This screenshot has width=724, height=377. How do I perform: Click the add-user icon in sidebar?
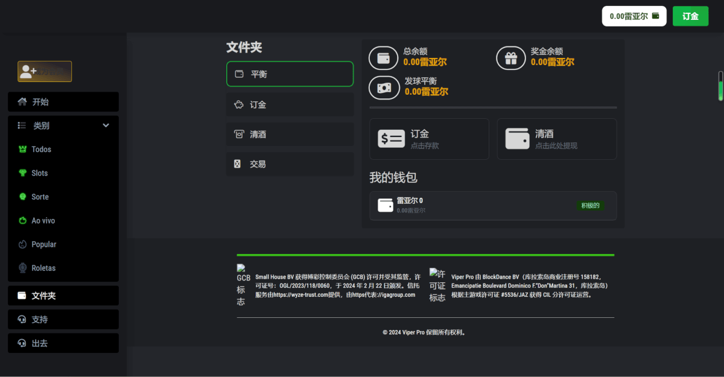[x=28, y=71]
